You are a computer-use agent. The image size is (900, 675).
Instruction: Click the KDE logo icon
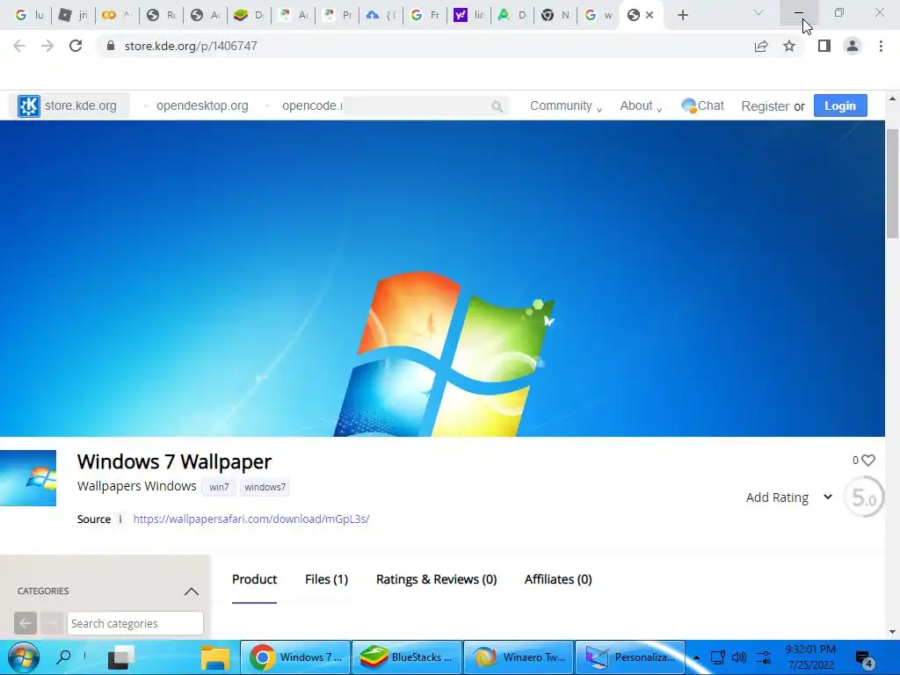coord(29,105)
